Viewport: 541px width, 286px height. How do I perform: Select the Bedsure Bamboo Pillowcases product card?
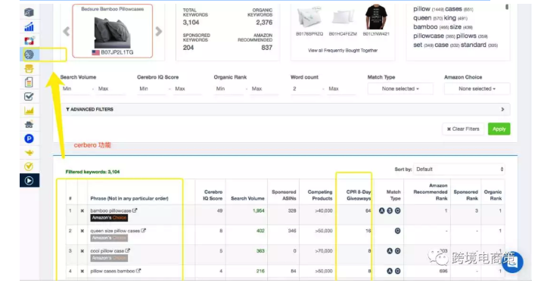pyautogui.click(x=113, y=31)
